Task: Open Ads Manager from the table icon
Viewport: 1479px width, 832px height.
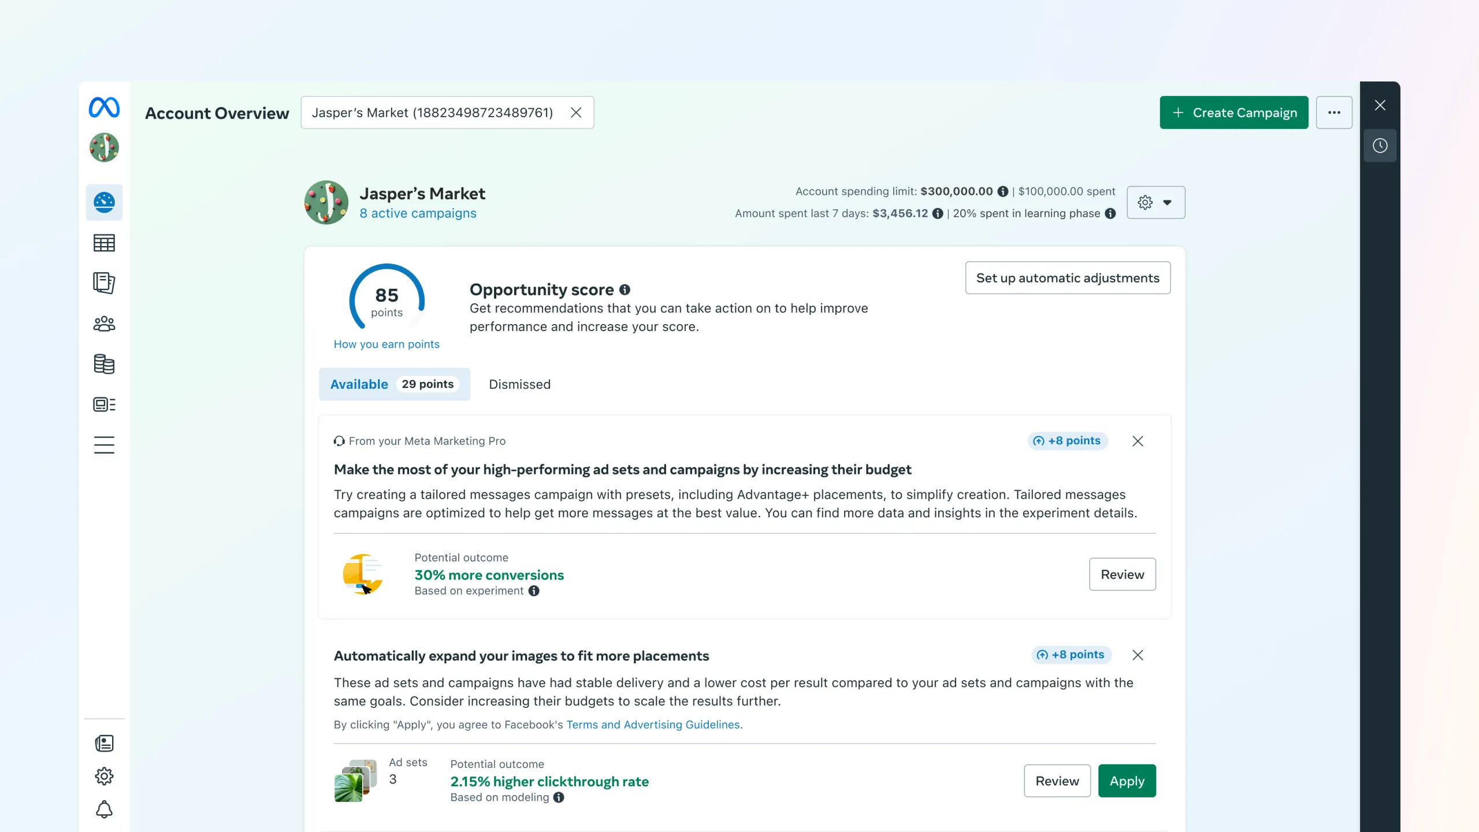Action: pos(104,243)
